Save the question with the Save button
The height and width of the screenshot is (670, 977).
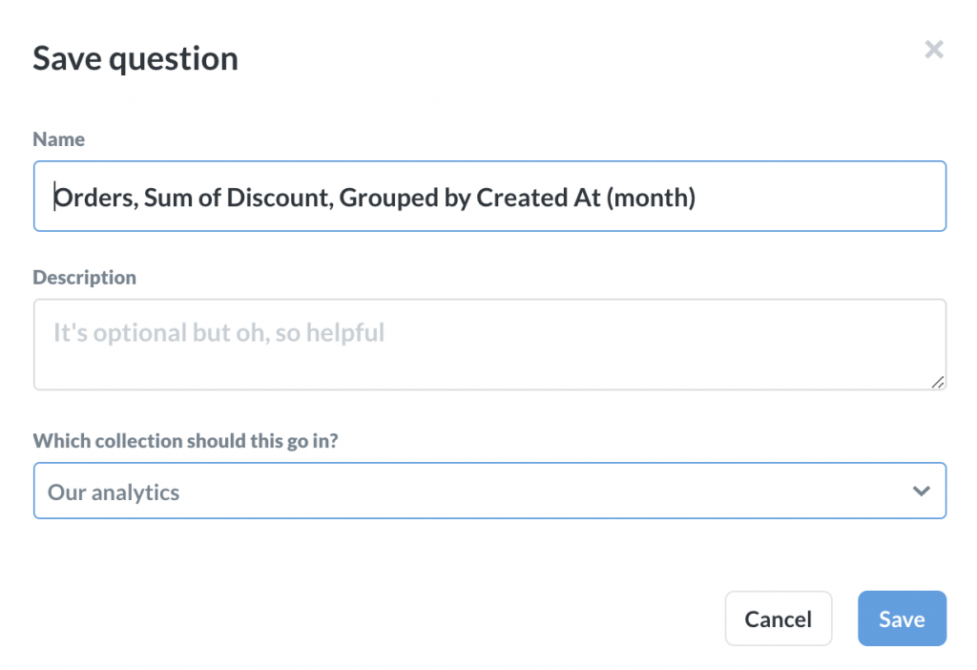(902, 618)
